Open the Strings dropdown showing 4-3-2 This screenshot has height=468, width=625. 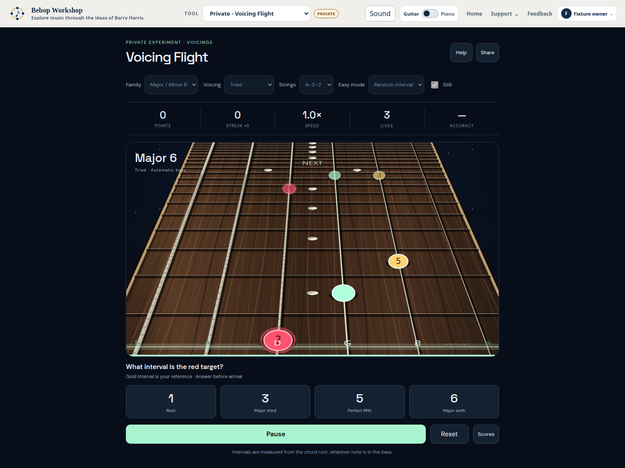click(x=316, y=85)
